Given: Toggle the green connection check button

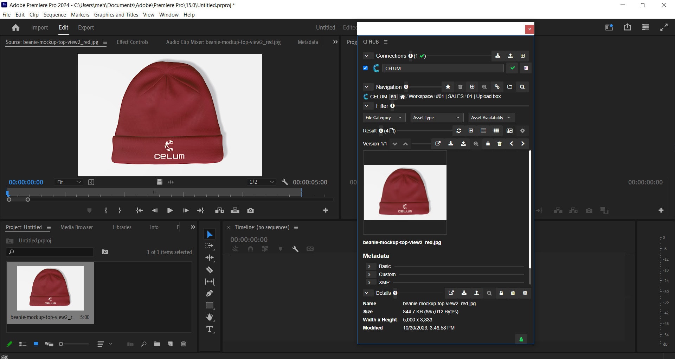Looking at the screenshot, I should (513, 68).
